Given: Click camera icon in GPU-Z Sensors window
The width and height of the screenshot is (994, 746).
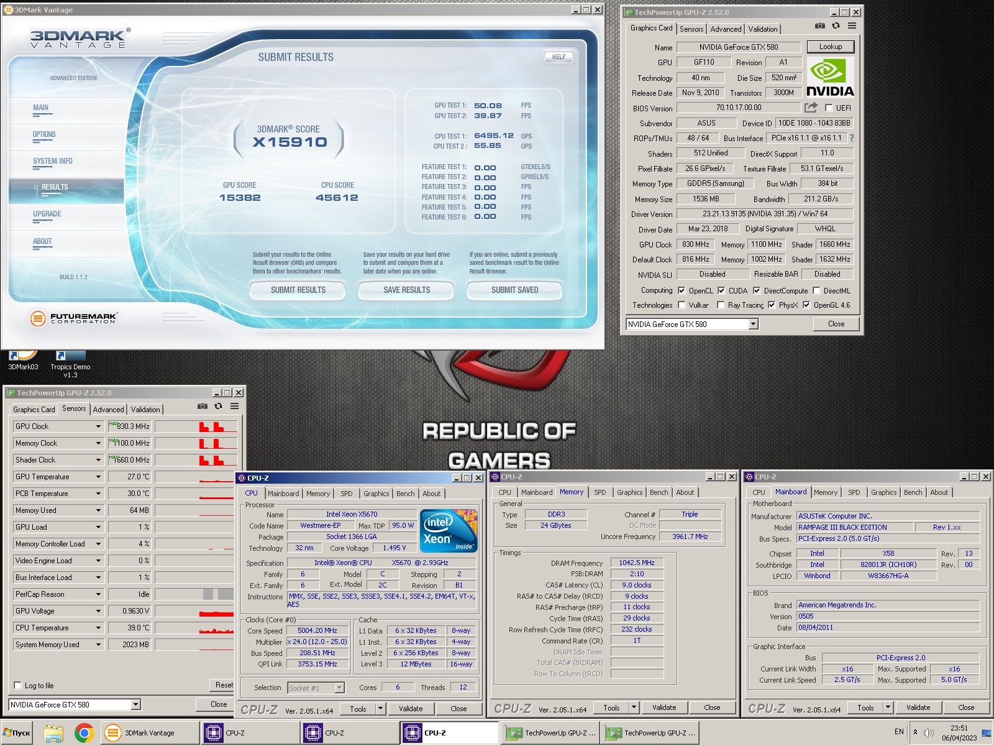Looking at the screenshot, I should pos(203,406).
